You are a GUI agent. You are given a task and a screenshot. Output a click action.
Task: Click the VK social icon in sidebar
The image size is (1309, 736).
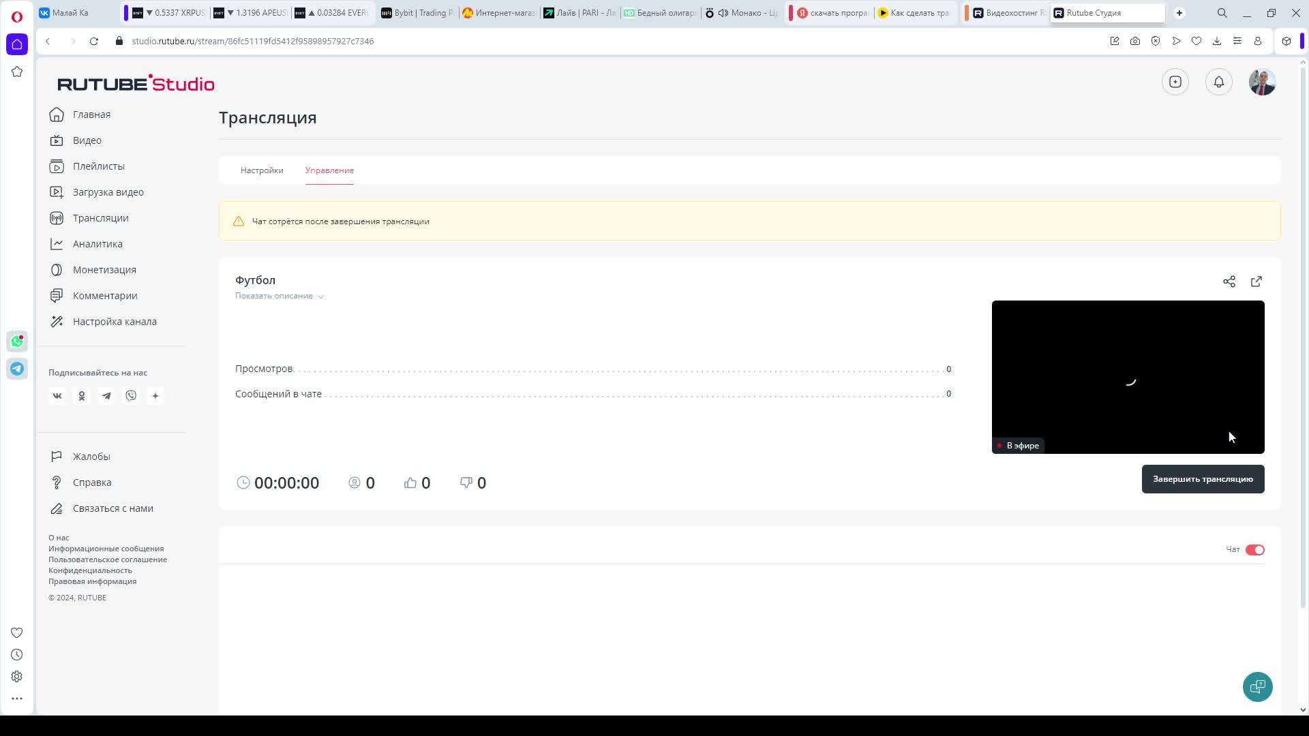point(57,396)
